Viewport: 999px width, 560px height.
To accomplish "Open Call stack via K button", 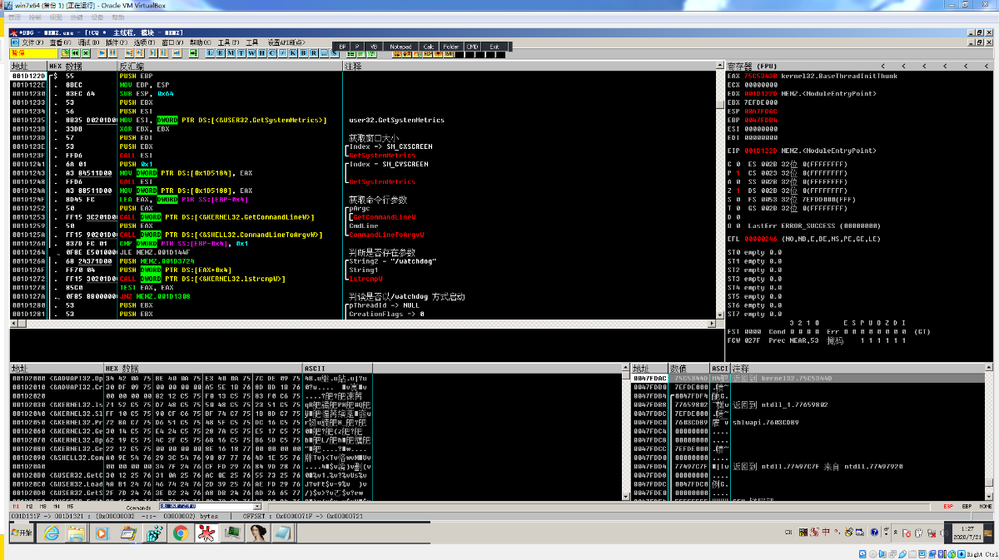I will [292, 53].
